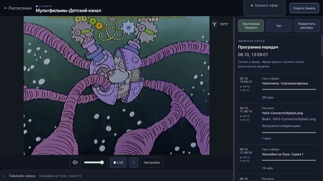Open the Программа передач tab
323x181 pixels.
251,26
